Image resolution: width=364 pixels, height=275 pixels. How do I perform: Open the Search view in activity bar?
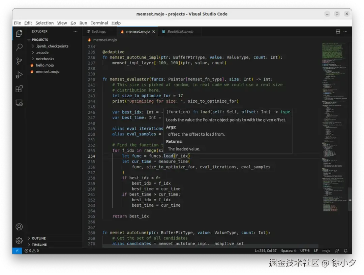pyautogui.click(x=19, y=47)
